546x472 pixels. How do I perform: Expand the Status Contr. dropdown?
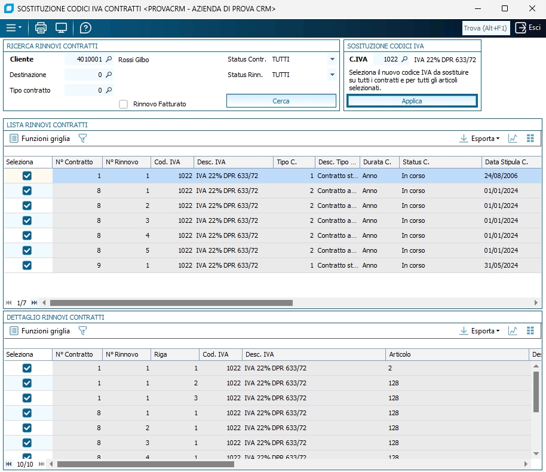tap(332, 60)
